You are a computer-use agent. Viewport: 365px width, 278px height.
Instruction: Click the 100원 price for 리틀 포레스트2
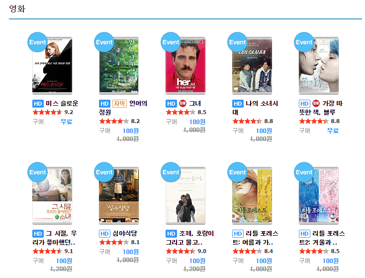pyautogui.click(x=331, y=261)
